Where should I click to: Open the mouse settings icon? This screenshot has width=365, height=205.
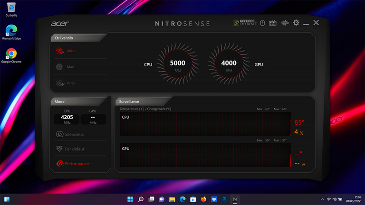(262, 23)
